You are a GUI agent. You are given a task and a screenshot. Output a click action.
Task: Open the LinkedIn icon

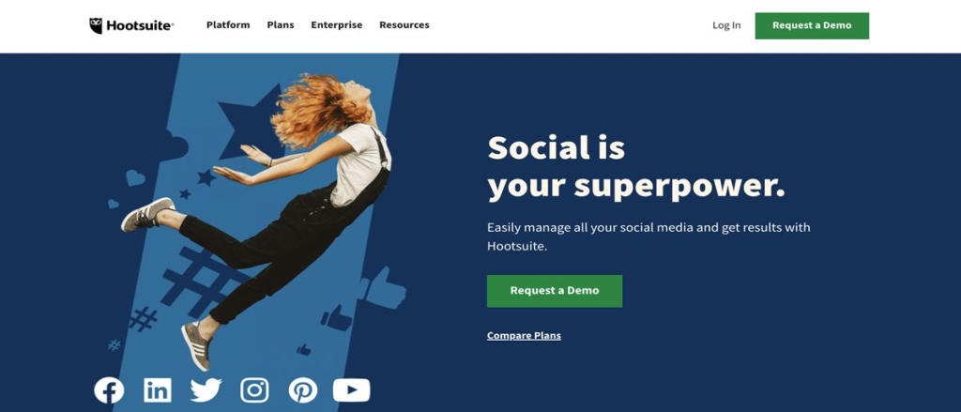click(158, 390)
